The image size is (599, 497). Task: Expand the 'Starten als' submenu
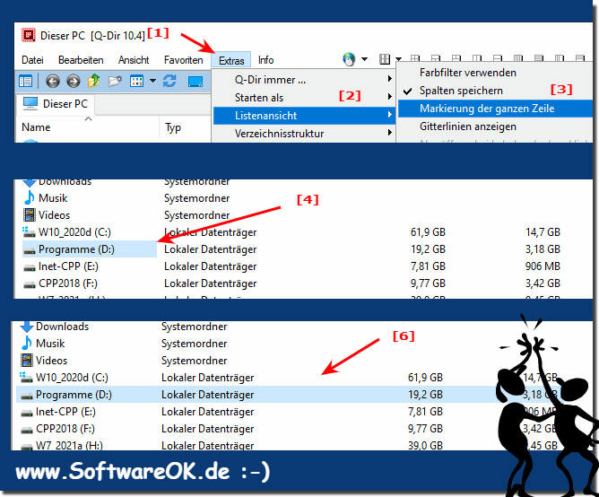[x=303, y=98]
